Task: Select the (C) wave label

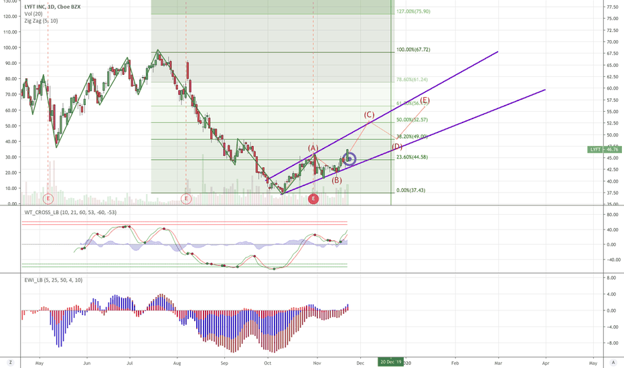Action: click(x=370, y=115)
